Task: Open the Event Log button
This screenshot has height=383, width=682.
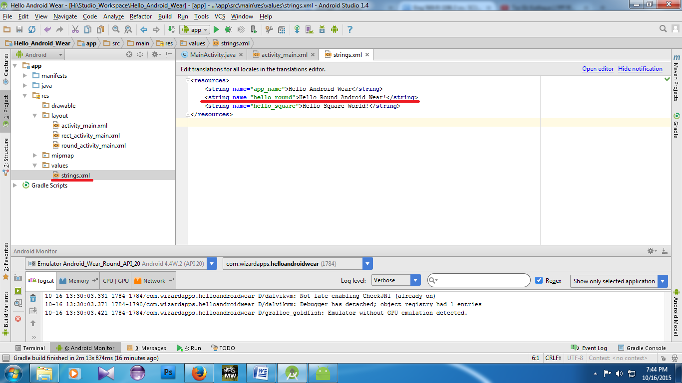Action: [589, 348]
